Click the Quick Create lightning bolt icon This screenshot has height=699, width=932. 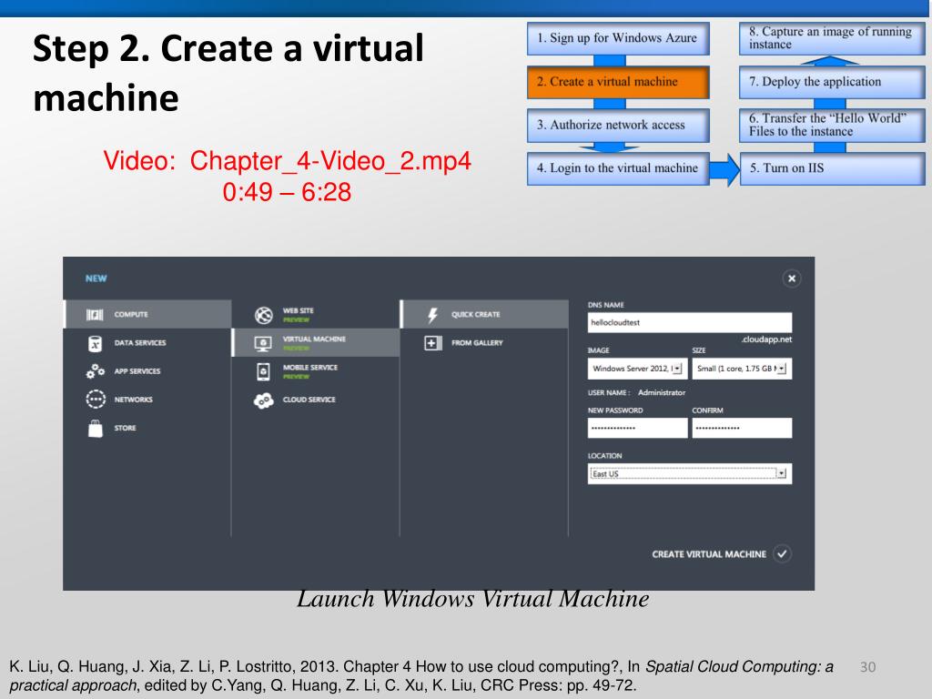click(x=432, y=315)
